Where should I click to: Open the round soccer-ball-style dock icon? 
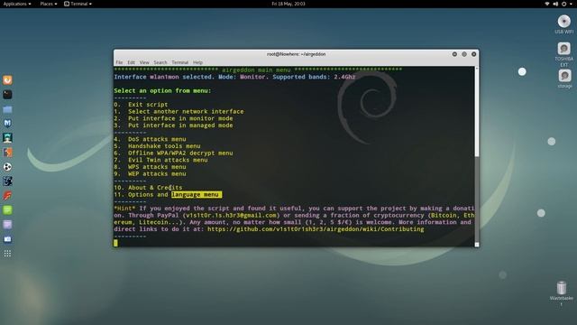coord(7,167)
